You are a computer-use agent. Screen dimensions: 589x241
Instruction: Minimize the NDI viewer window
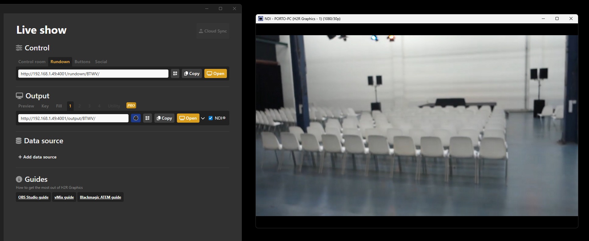coord(543,19)
